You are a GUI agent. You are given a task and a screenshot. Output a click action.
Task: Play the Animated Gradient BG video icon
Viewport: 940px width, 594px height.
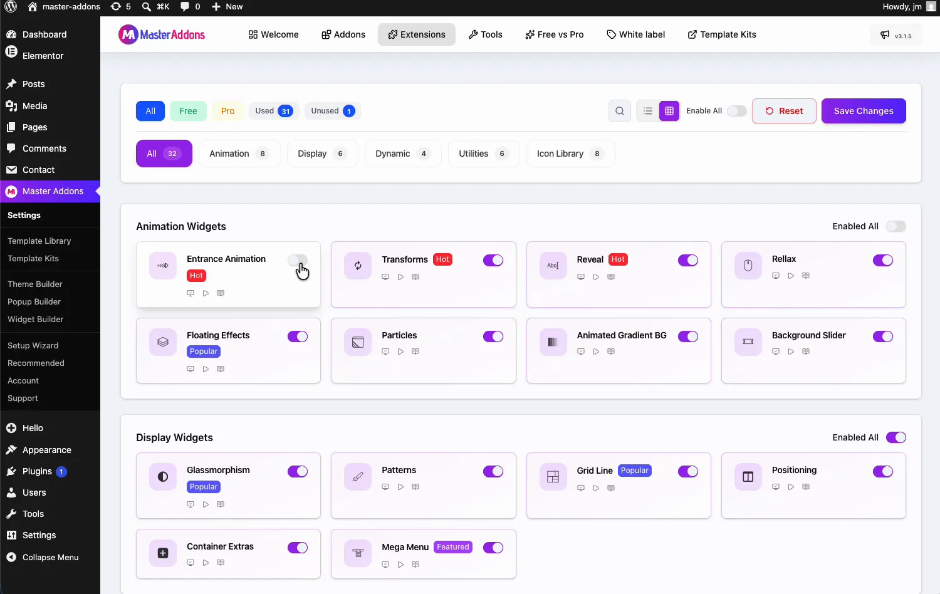(596, 352)
